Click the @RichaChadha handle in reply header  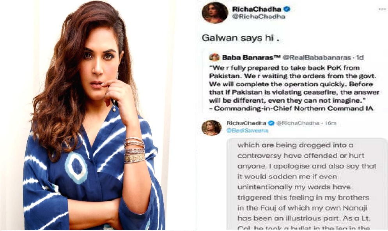tap(298, 123)
